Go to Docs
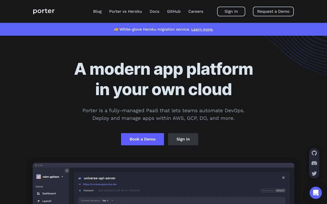Image resolution: width=327 pixels, height=204 pixels. [155, 11]
